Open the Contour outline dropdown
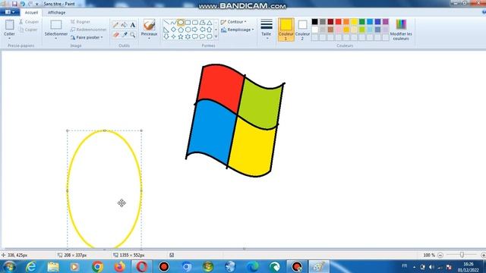486x273 pixels. click(x=233, y=22)
